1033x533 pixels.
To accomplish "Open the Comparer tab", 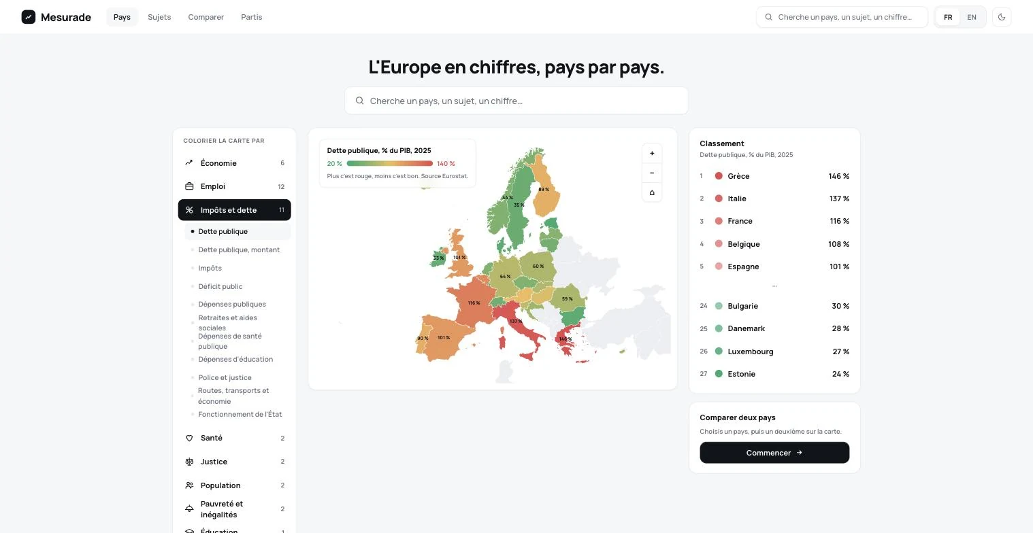I will tap(206, 17).
